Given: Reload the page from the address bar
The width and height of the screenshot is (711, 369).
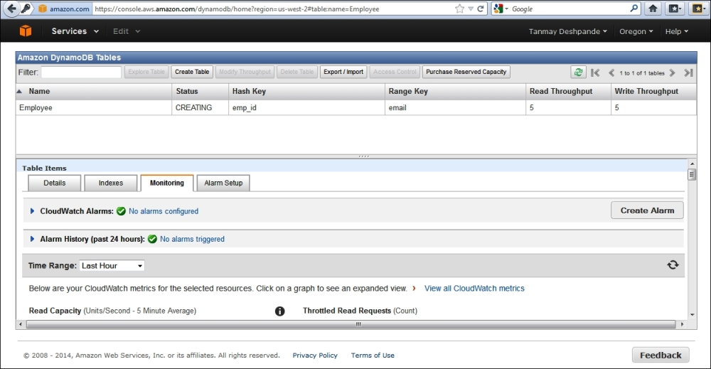Looking at the screenshot, I should [481, 9].
